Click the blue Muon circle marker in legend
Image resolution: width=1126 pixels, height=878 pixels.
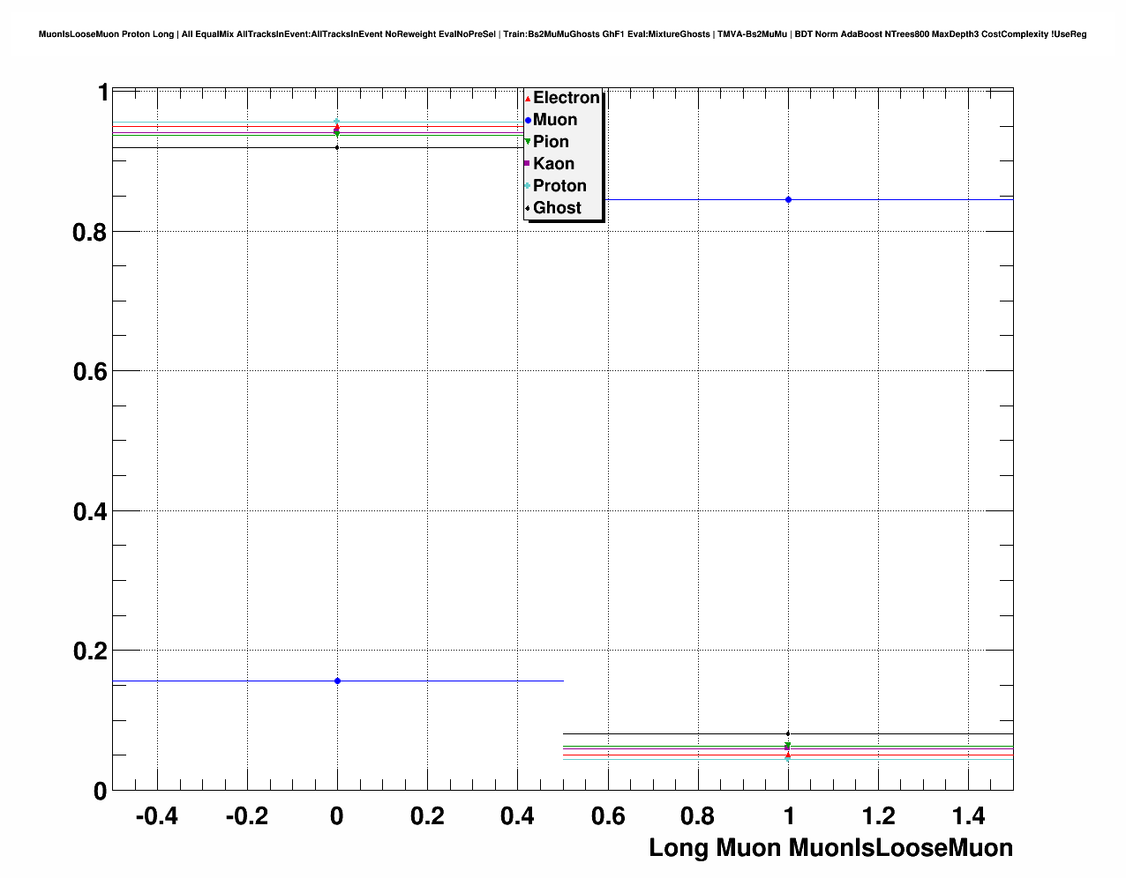point(528,120)
